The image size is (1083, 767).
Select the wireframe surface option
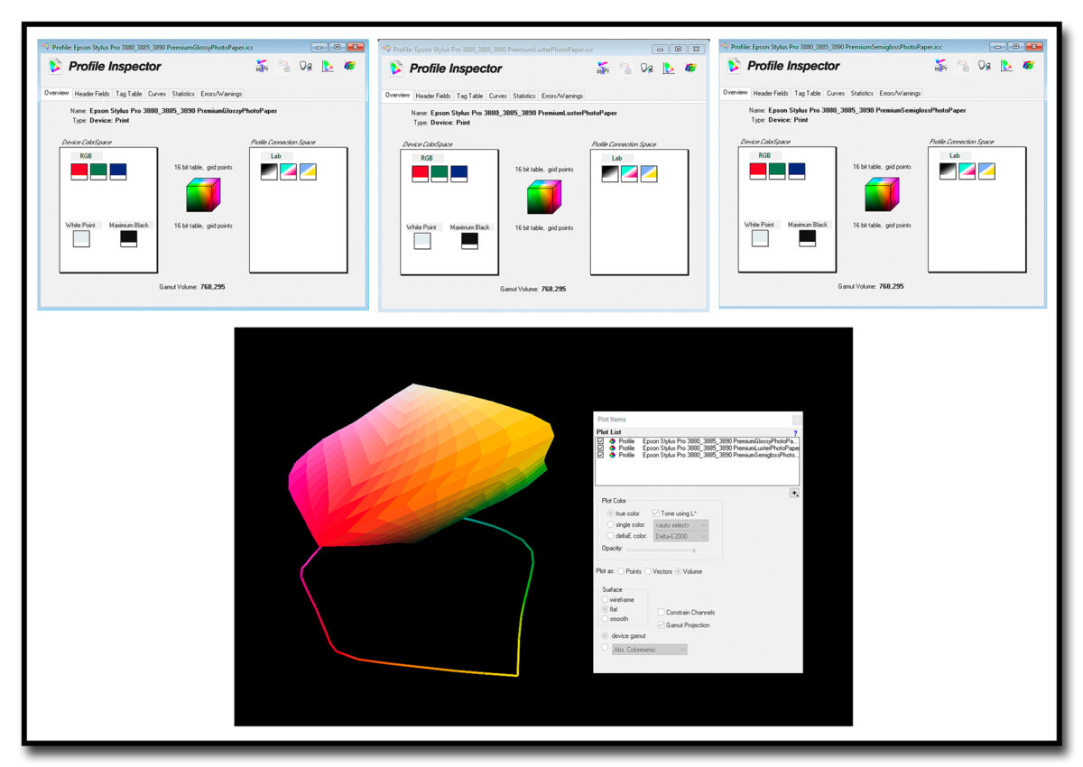tap(606, 600)
